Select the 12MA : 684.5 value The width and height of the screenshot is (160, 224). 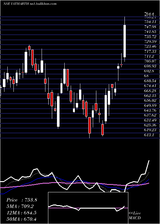tap(21, 213)
